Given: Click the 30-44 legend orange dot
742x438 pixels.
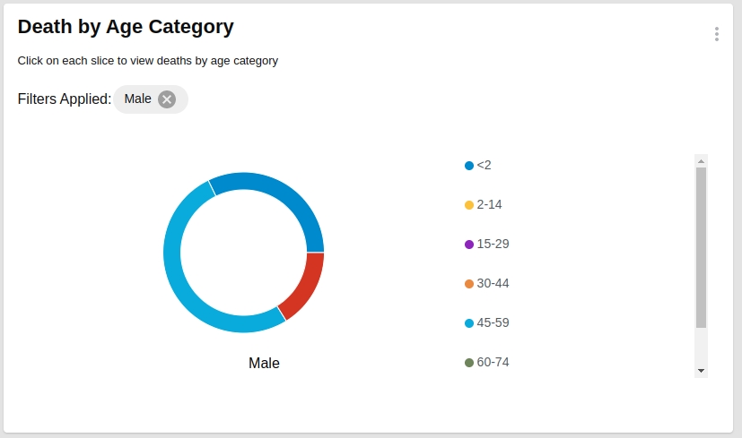Looking at the screenshot, I should [x=469, y=284].
